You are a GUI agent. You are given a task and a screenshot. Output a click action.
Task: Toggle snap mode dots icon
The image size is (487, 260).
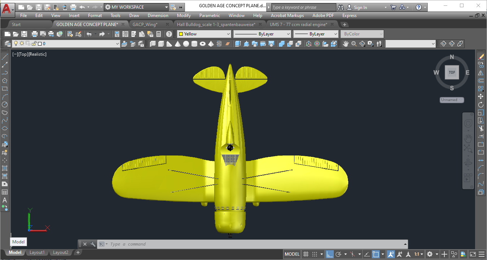point(315,254)
